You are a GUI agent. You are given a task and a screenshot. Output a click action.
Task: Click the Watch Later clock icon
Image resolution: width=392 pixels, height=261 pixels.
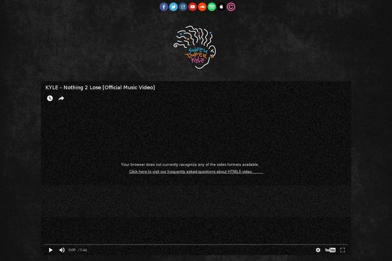tap(50, 98)
